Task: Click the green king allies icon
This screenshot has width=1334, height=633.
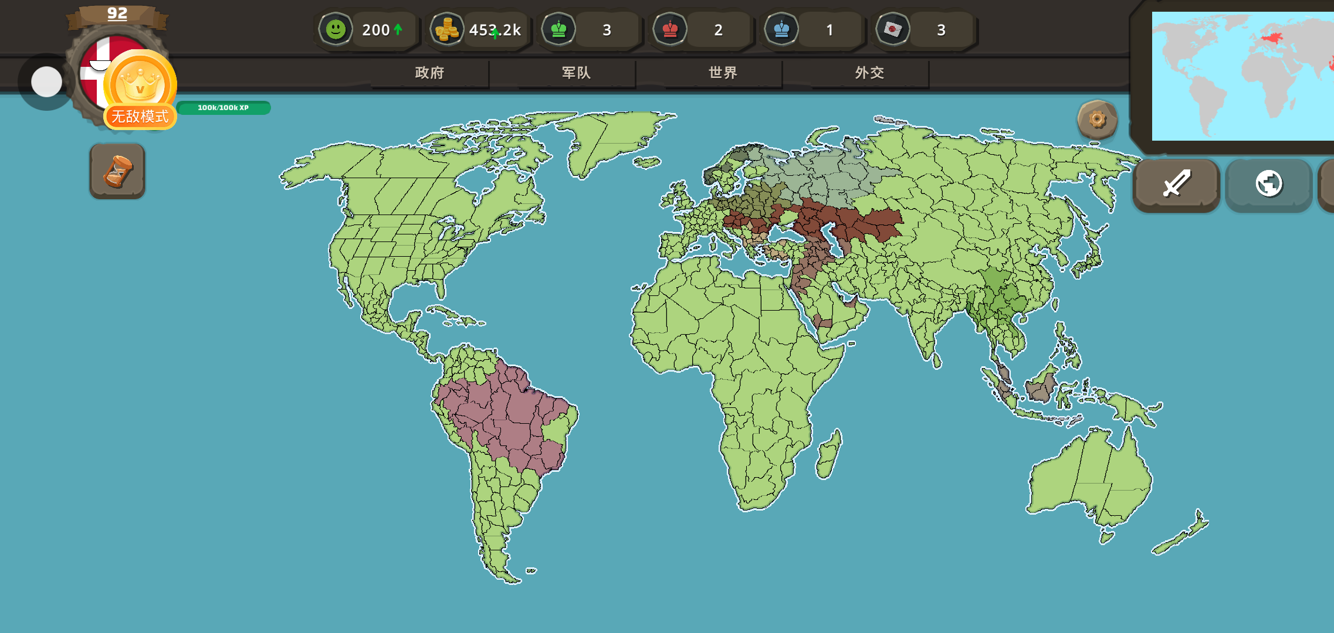Action: tap(558, 29)
